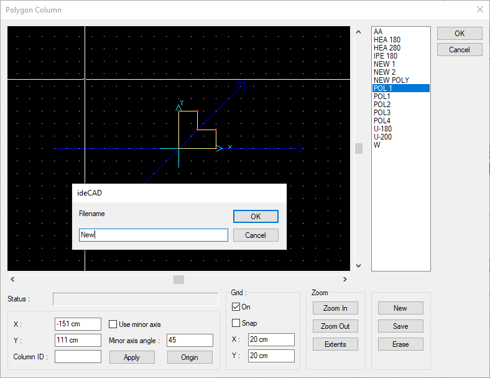Screen dimensions: 490x378
Task: Enable the Snap checkbox
Action: [x=236, y=323]
